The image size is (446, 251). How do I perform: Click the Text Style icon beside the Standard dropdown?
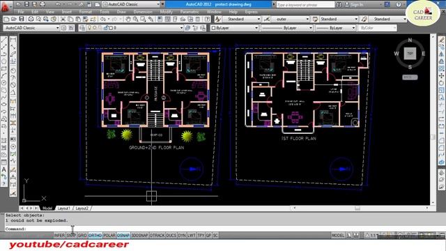pyautogui.click(x=217, y=19)
